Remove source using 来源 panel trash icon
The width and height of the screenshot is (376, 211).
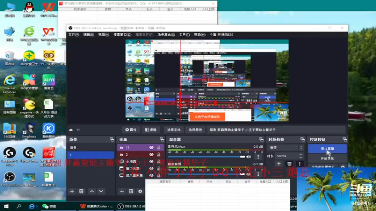click(131, 191)
